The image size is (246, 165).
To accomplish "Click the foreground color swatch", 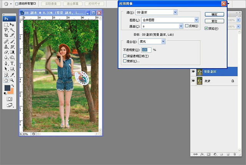I will pos(7,88).
